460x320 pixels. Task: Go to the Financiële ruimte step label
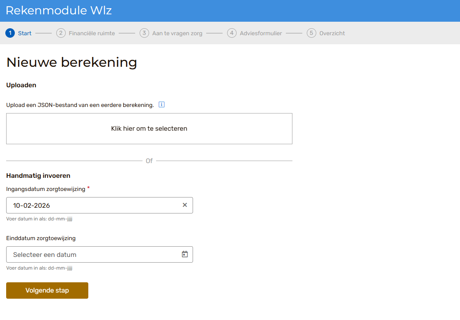[x=92, y=34]
